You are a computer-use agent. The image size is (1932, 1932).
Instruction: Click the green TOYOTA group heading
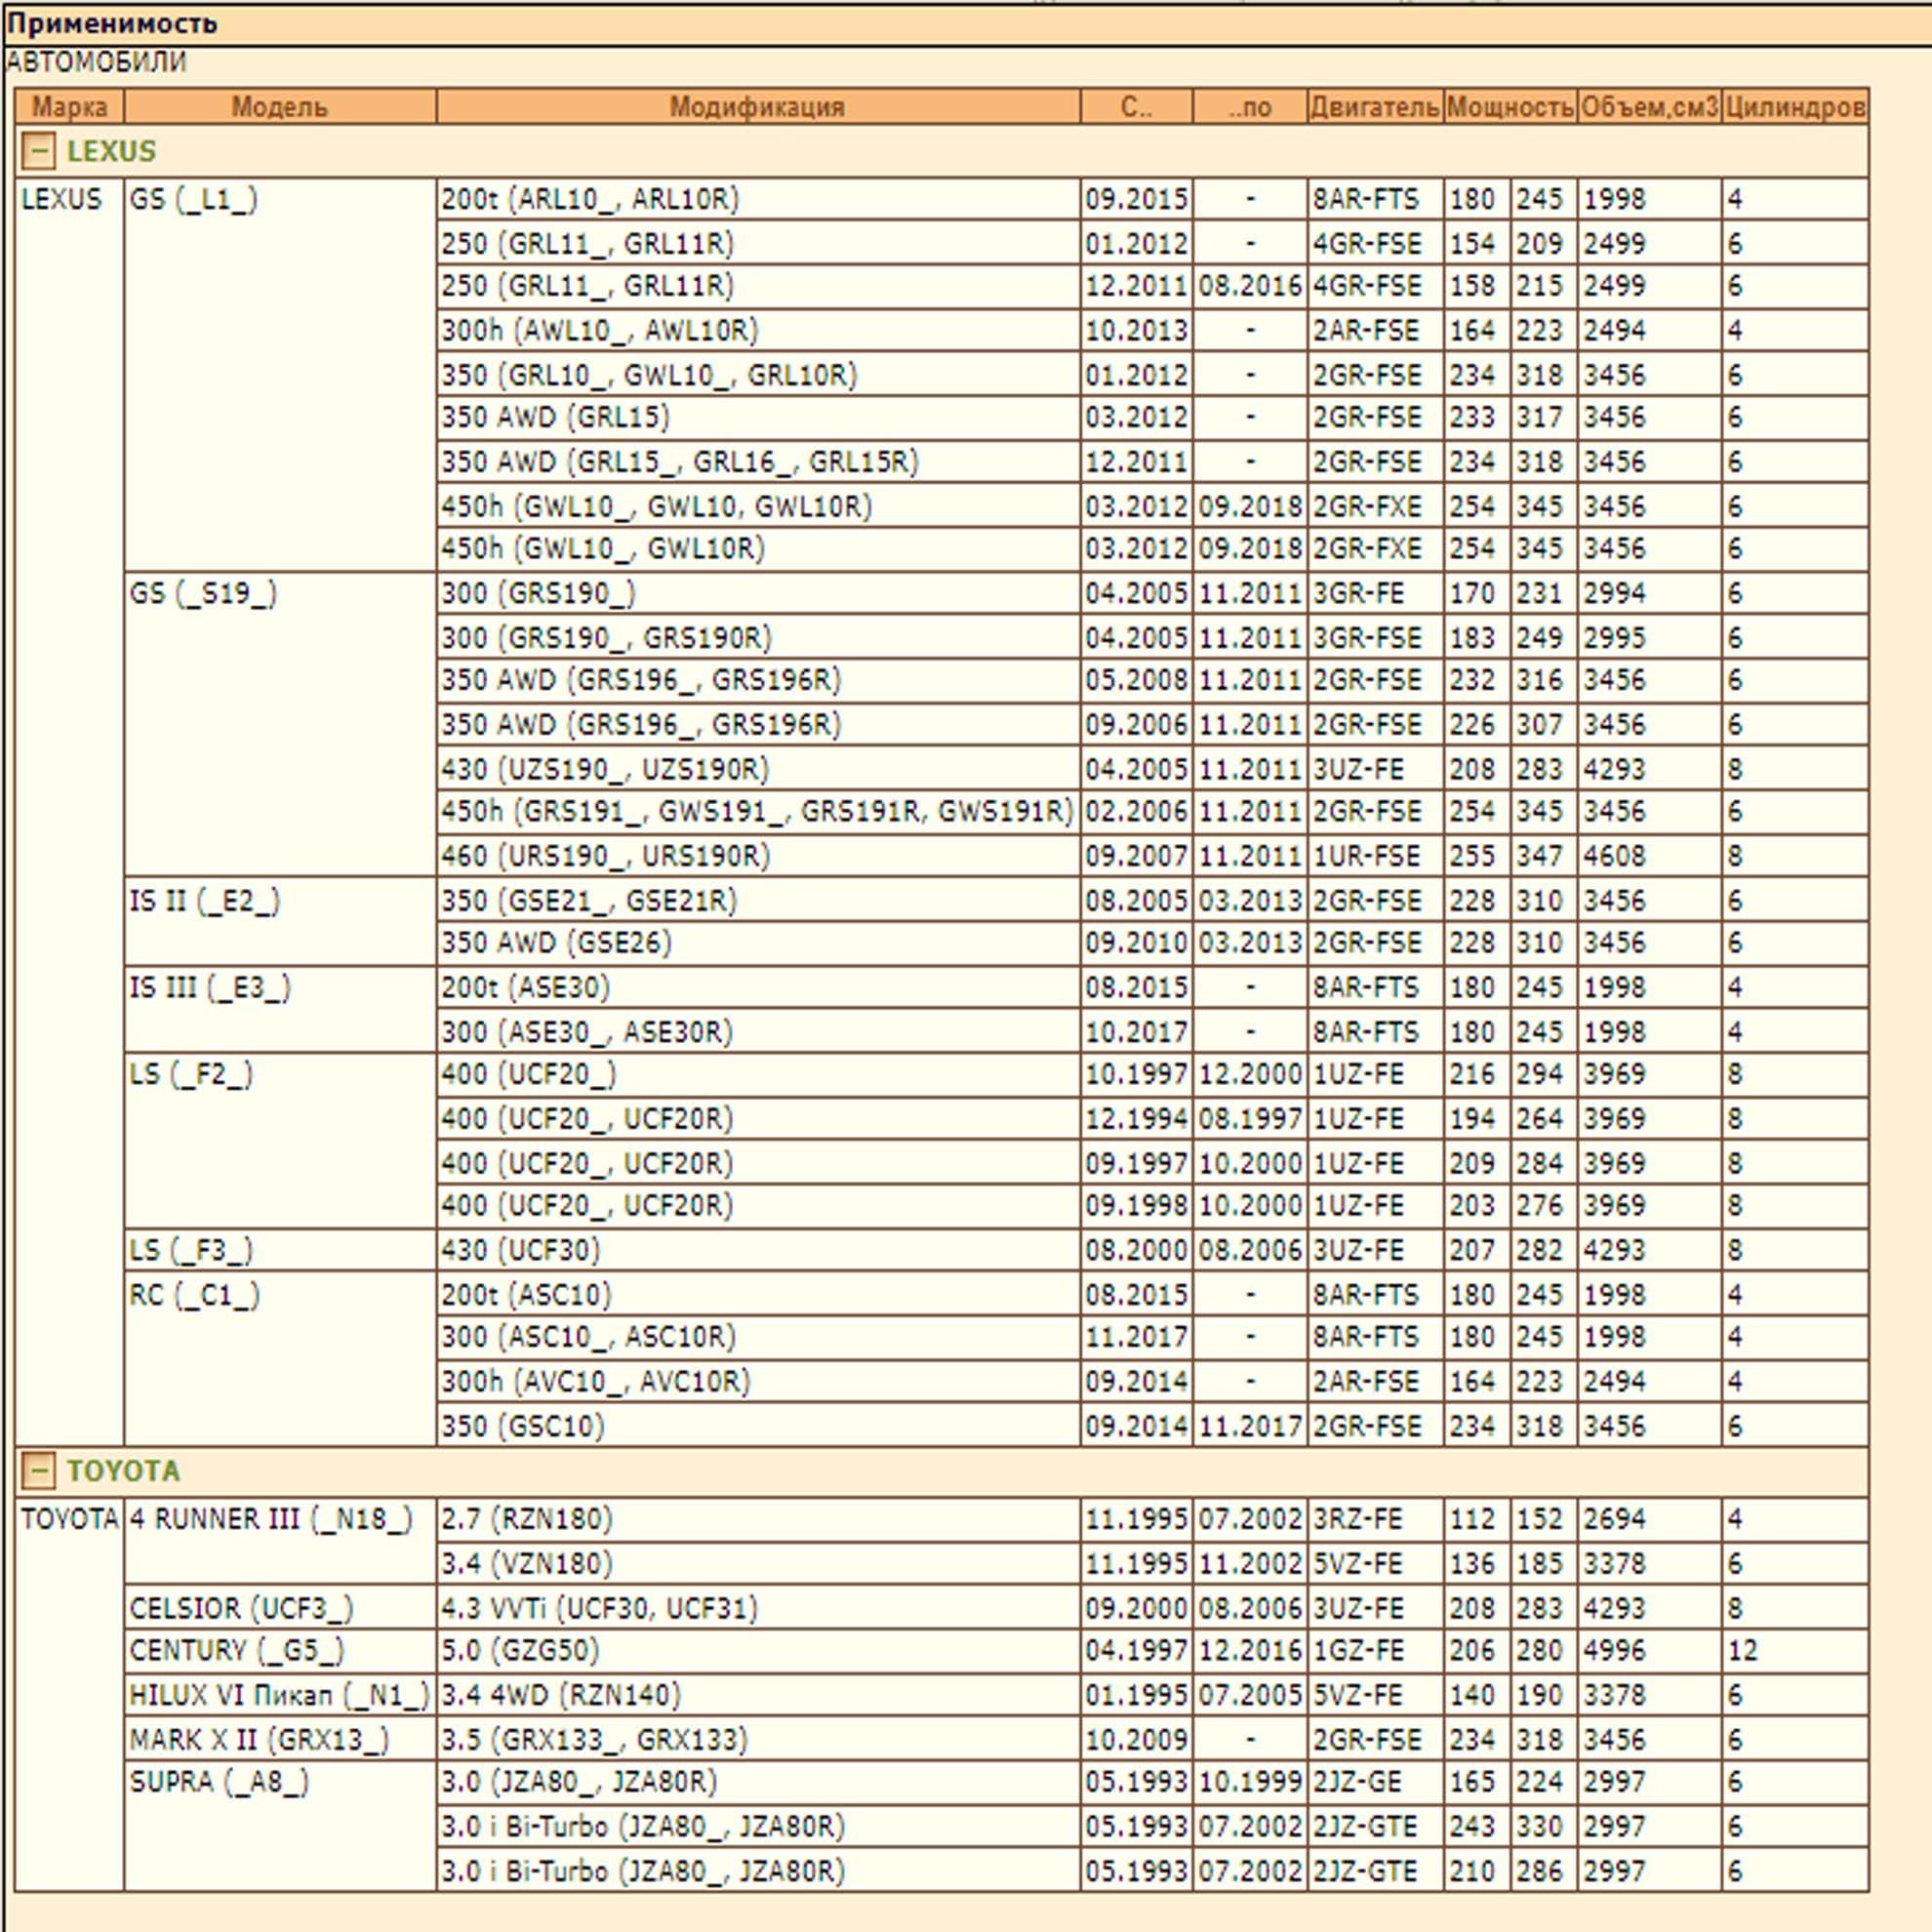(x=123, y=1470)
